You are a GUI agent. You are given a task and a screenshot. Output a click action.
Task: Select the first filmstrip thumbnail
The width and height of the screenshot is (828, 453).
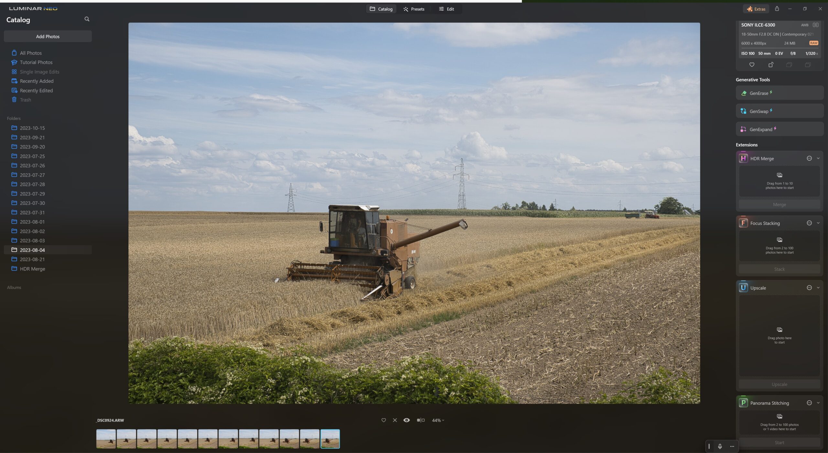click(x=106, y=439)
